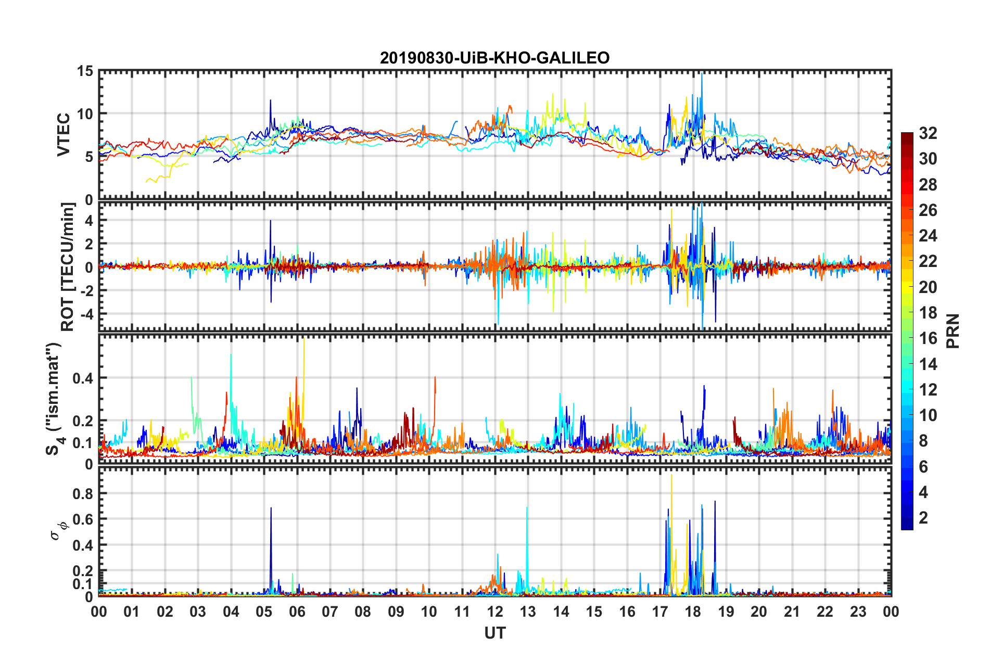990x662 pixels.
Task: Click colorbar tick label 6
Action: click(923, 467)
